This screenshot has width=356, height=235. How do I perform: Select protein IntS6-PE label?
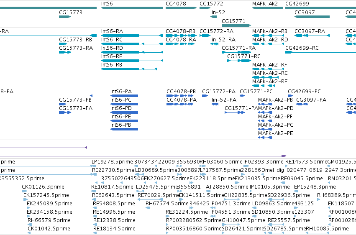coord(121,117)
